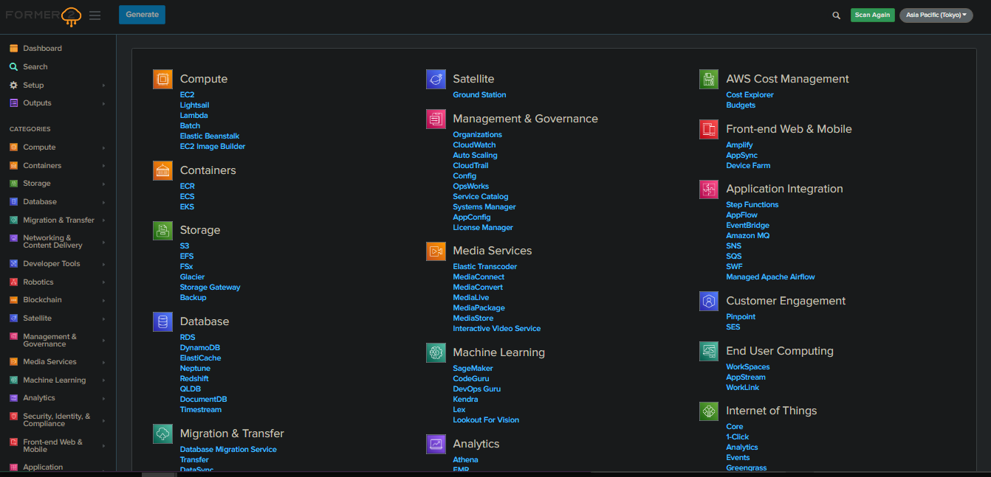Click the Generate button
Image resolution: width=991 pixels, height=477 pixels.
(142, 15)
